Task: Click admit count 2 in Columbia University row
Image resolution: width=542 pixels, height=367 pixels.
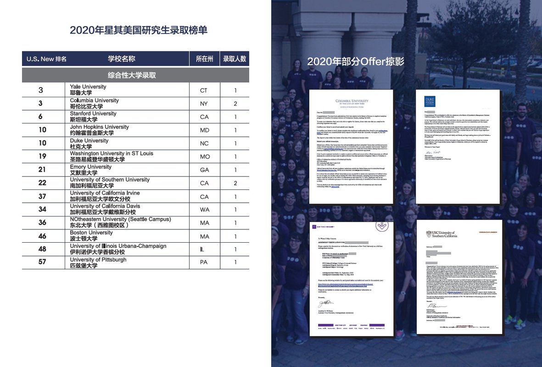Action: coord(235,104)
